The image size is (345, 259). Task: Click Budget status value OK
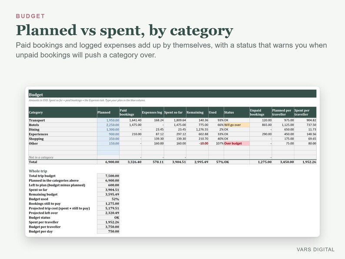point(108,217)
